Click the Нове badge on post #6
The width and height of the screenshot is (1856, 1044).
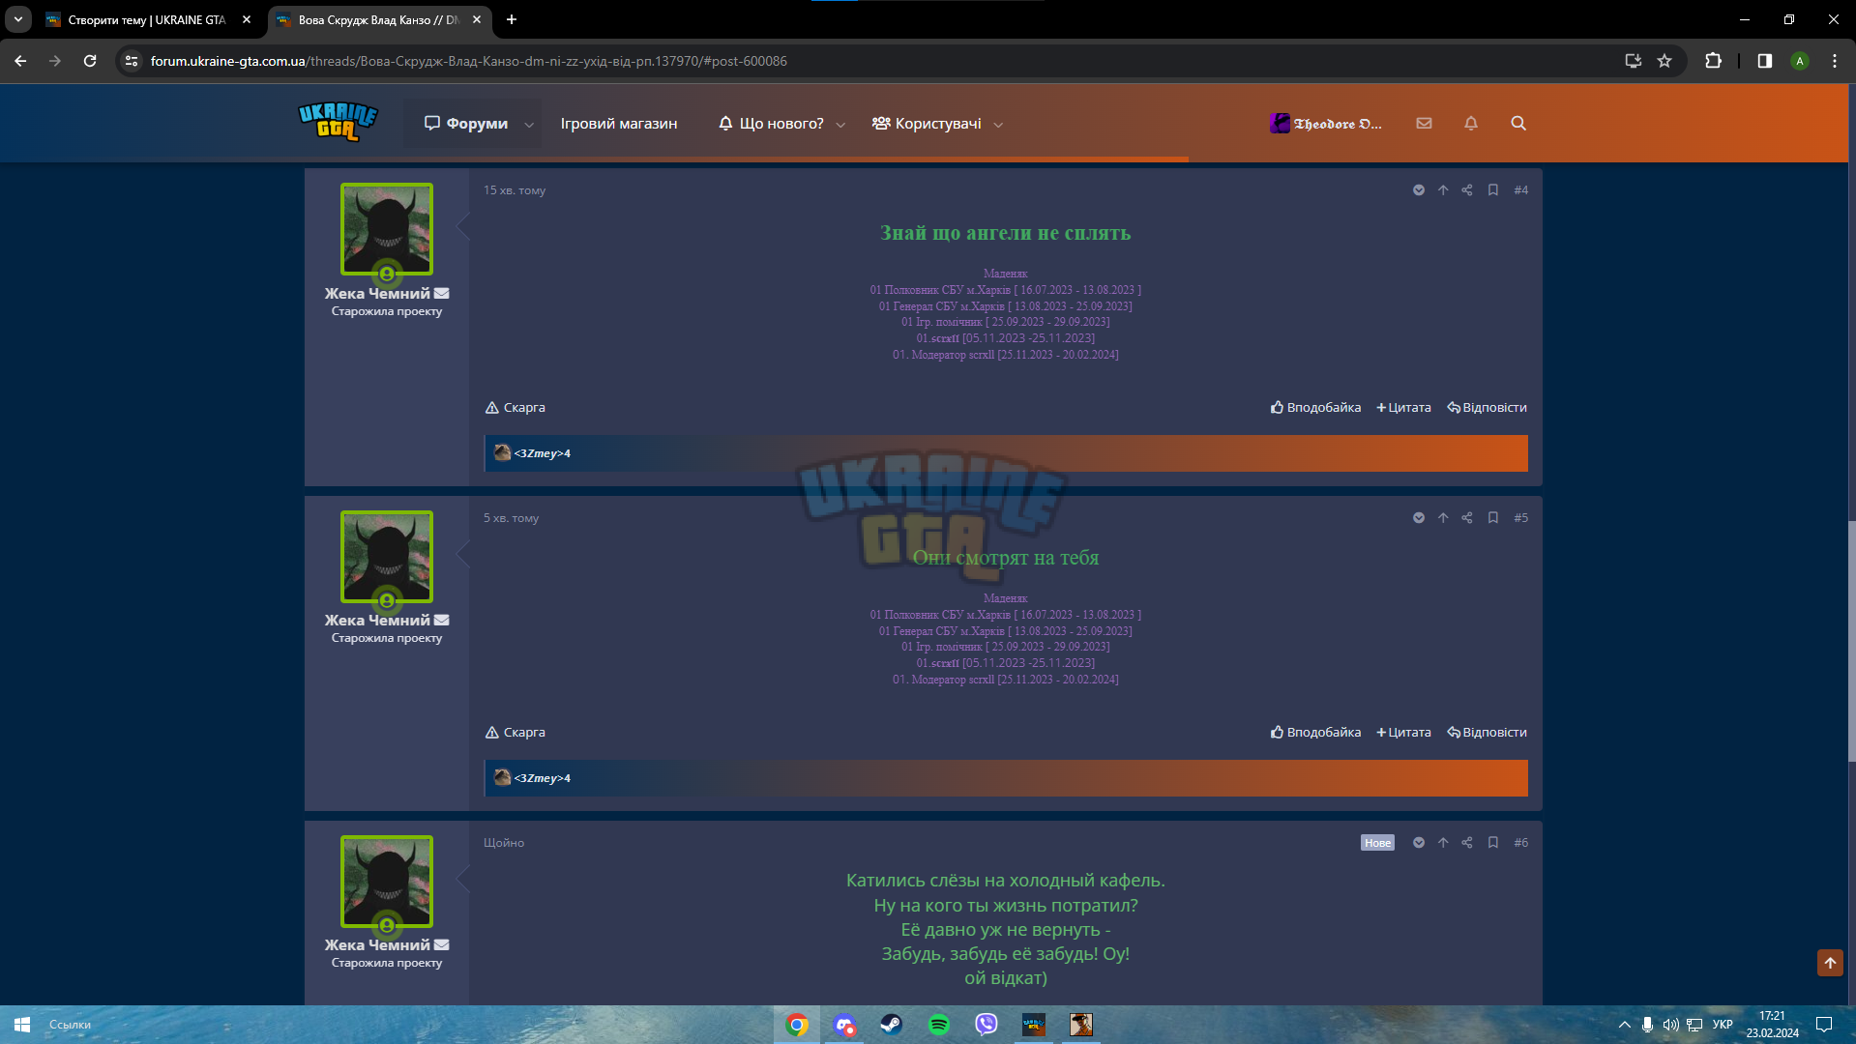coord(1377,843)
